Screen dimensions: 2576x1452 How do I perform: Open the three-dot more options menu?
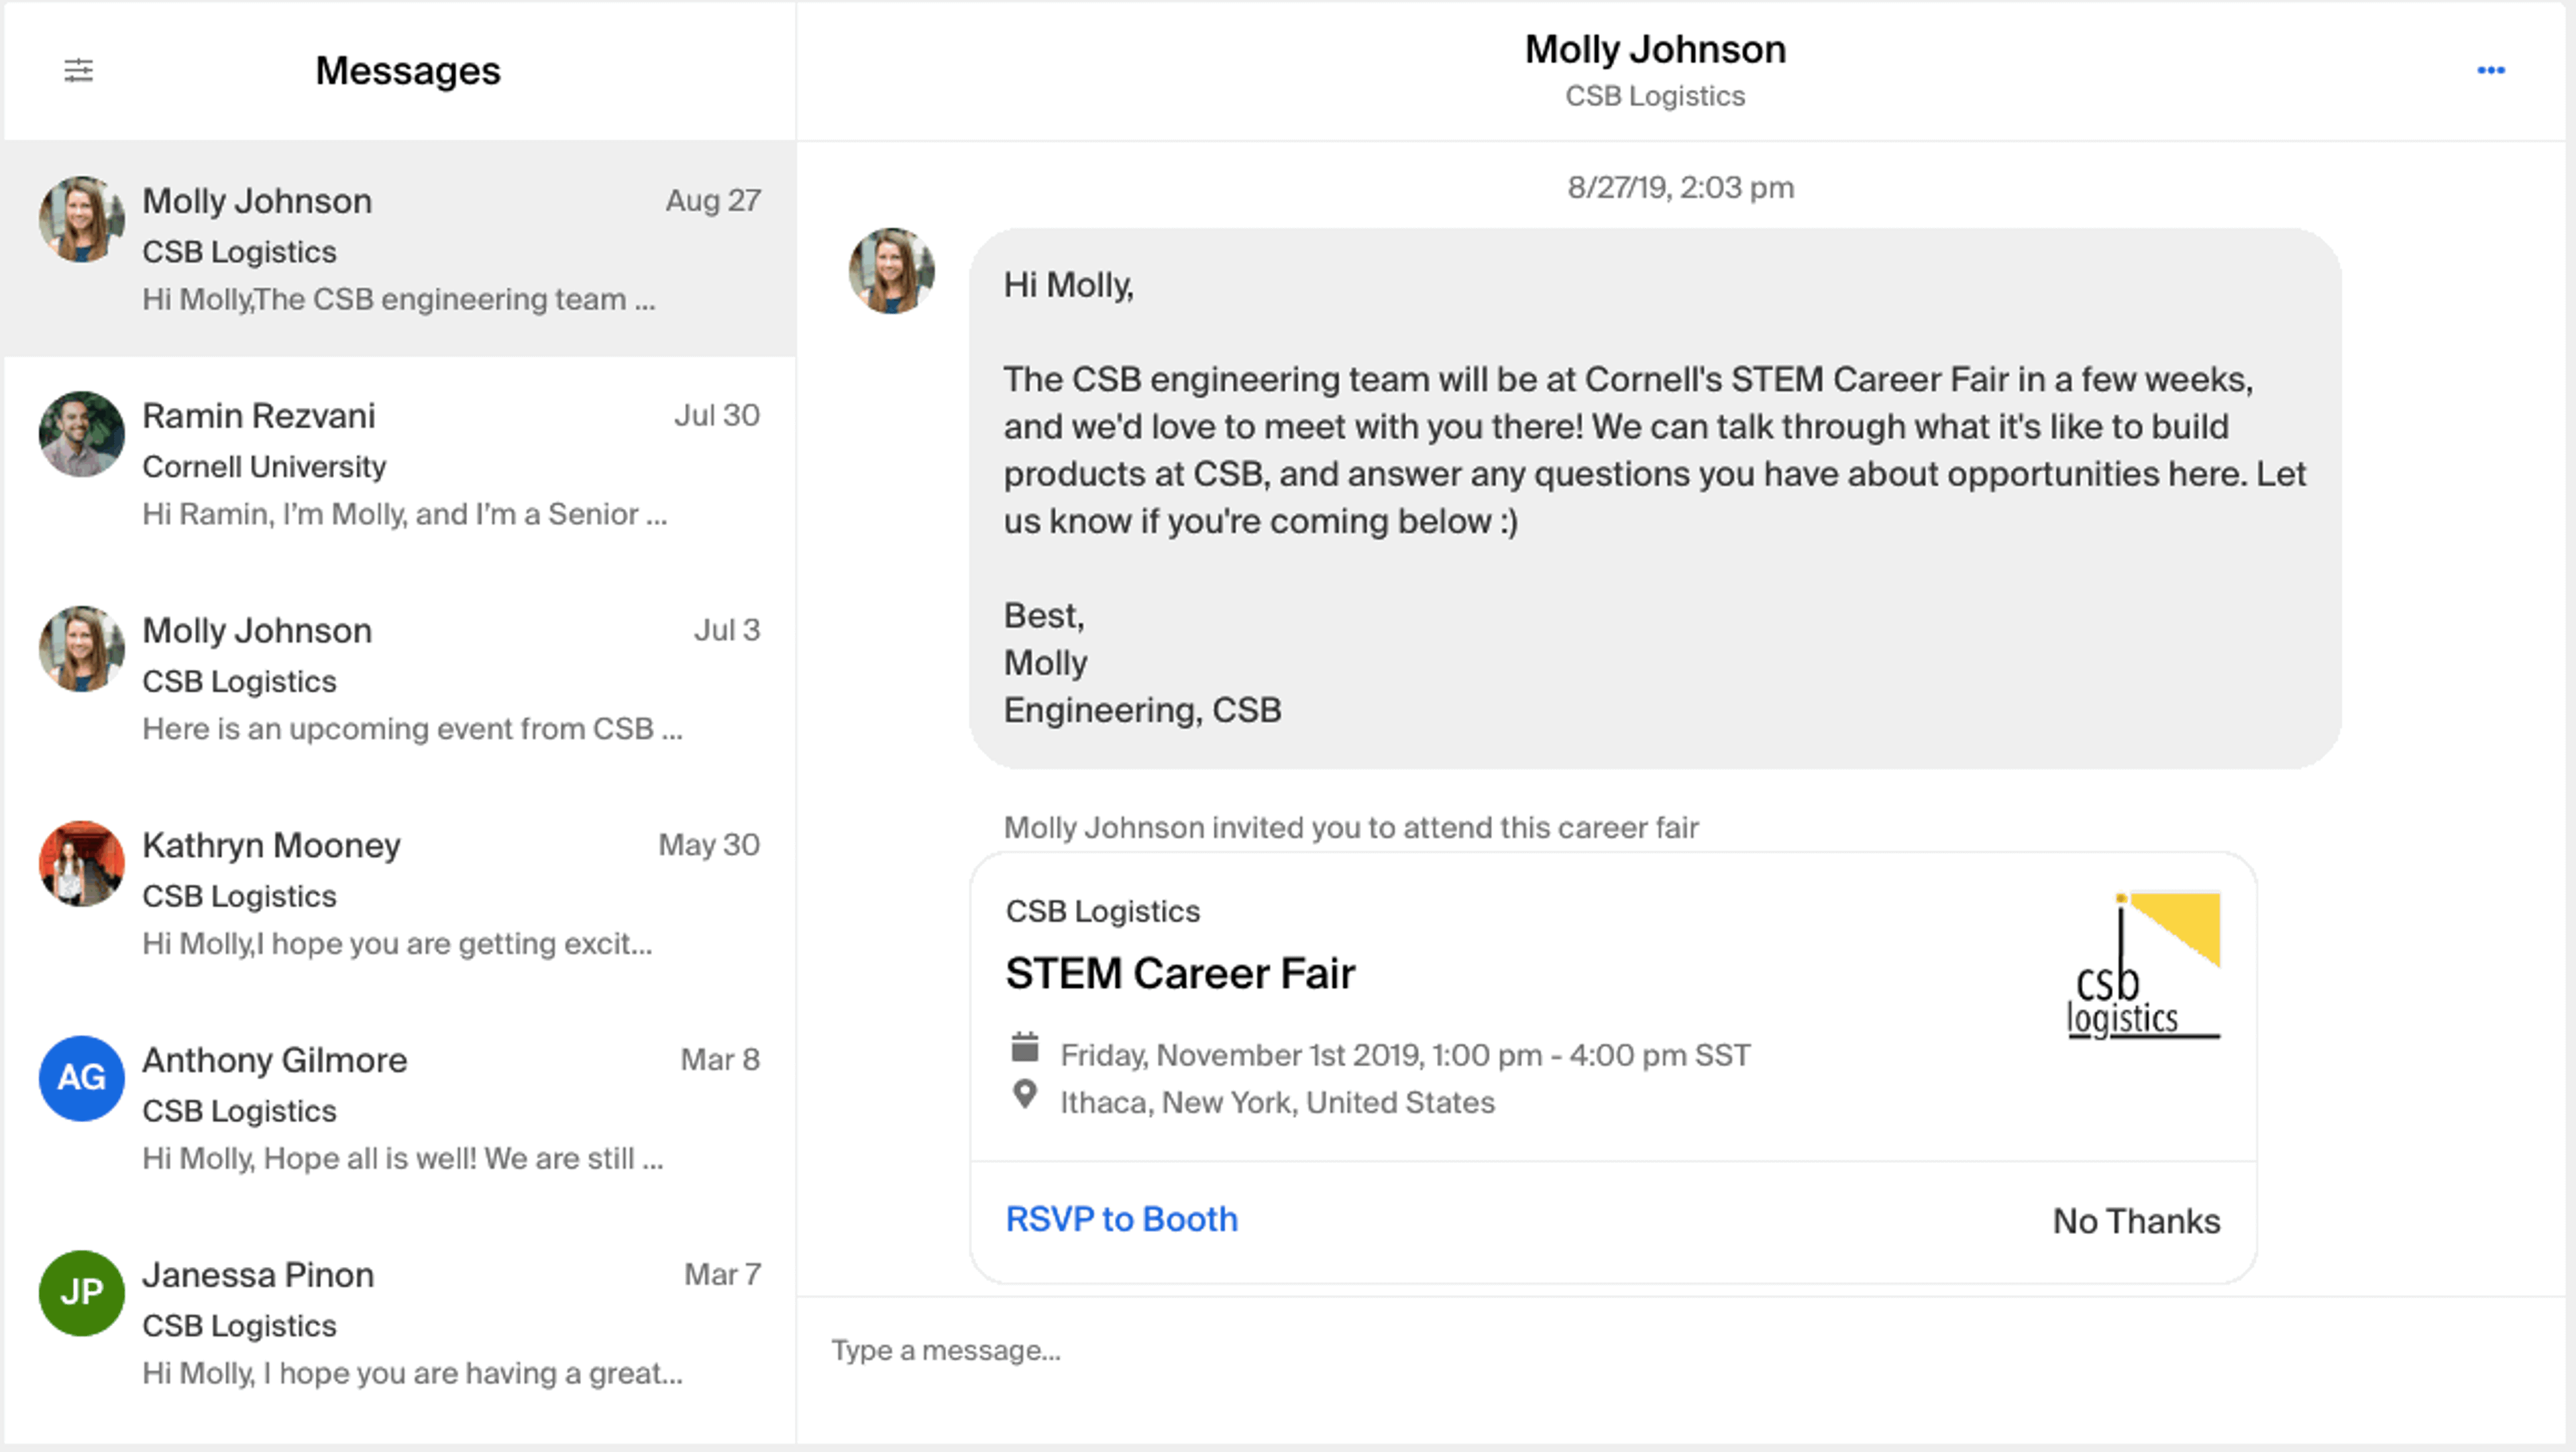(2490, 70)
